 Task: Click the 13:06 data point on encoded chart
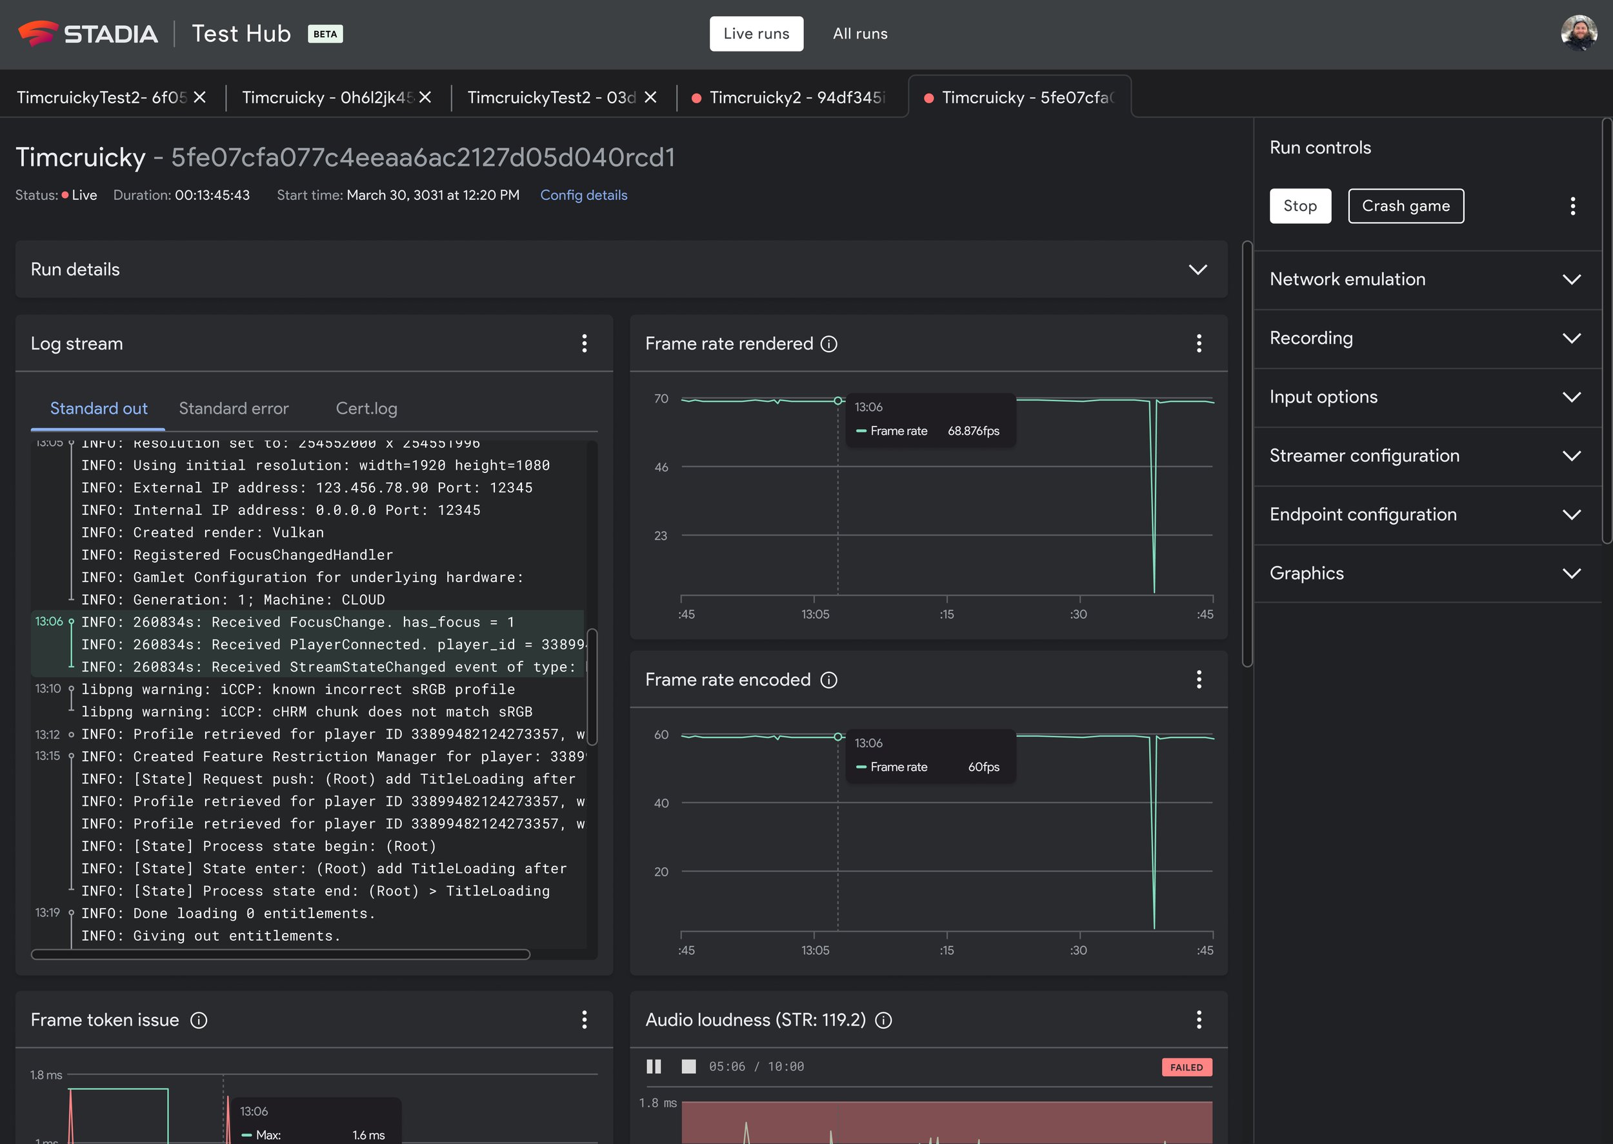tap(837, 736)
